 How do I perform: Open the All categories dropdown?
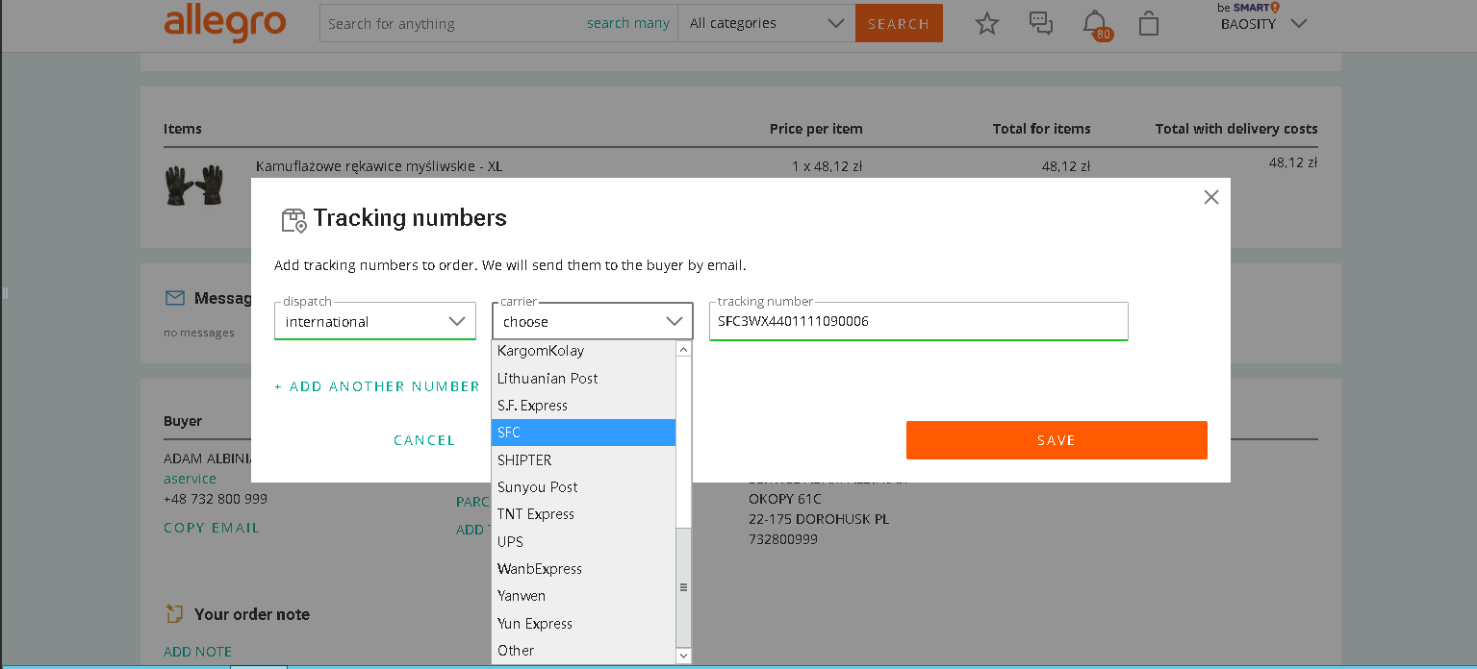(766, 24)
